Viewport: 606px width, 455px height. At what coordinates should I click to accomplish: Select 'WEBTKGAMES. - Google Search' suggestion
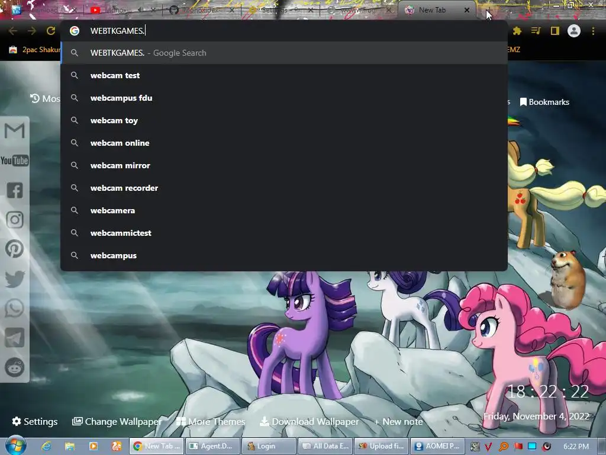click(284, 53)
